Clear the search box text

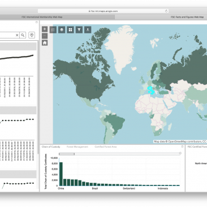[x=17, y=35]
